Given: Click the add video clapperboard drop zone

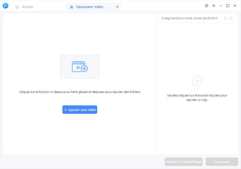Looking at the screenshot, I should (80, 66).
